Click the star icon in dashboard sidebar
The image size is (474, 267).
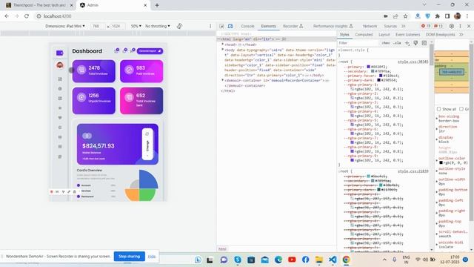pyautogui.click(x=60, y=108)
